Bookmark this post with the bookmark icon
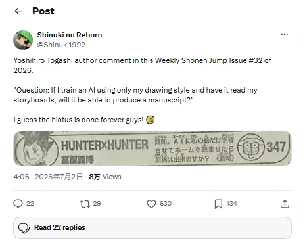Image resolution: width=305 pixels, height=247 pixels. (218, 204)
